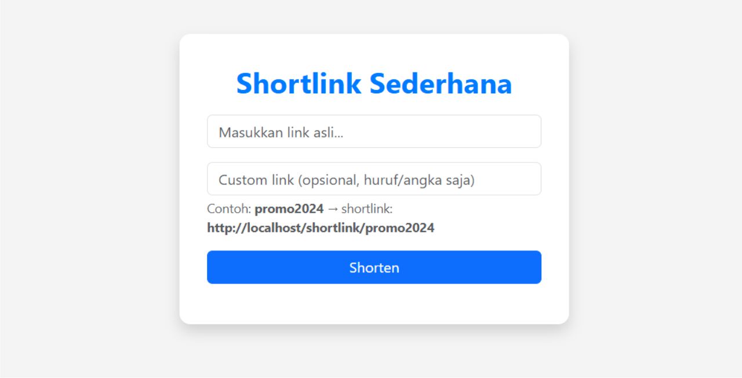This screenshot has height=378, width=742.
Task: Click the word "shortlink:" in the hint
Action: 367,209
